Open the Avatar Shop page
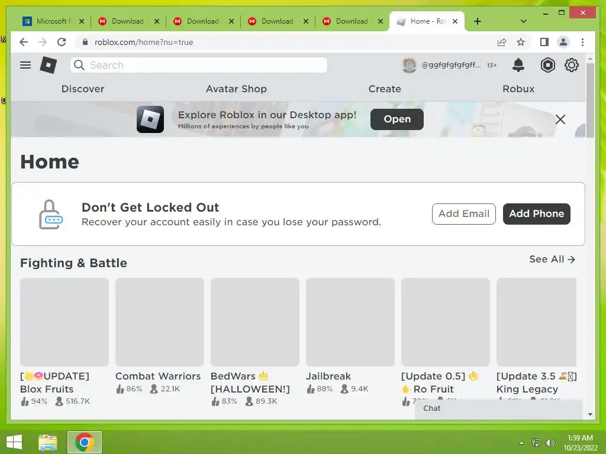 (236, 89)
